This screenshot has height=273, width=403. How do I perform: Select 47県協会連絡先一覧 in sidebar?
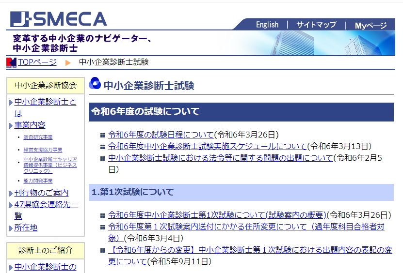pos(46,204)
